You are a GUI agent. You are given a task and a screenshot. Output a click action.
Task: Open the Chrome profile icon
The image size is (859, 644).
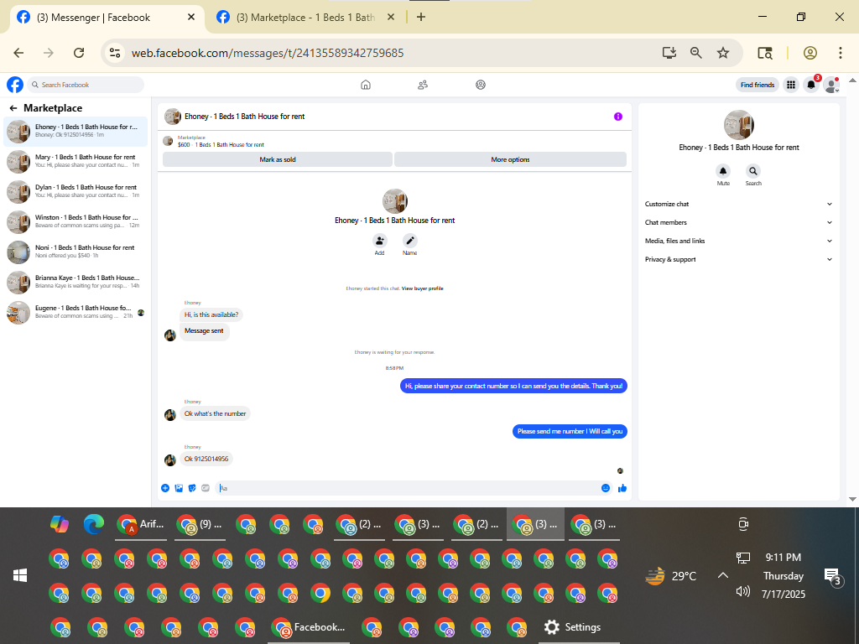coord(810,53)
